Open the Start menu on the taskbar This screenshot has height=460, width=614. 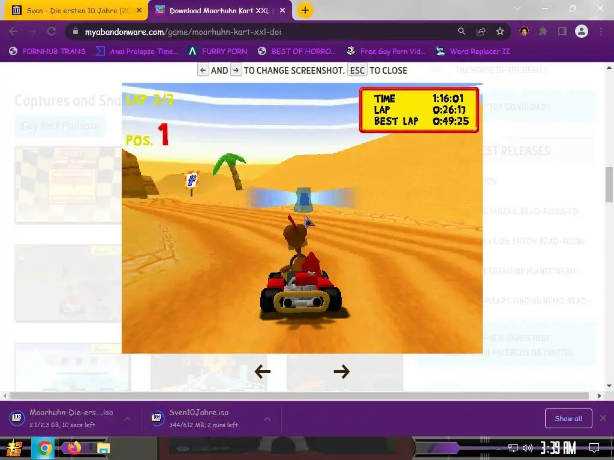[x=14, y=448]
